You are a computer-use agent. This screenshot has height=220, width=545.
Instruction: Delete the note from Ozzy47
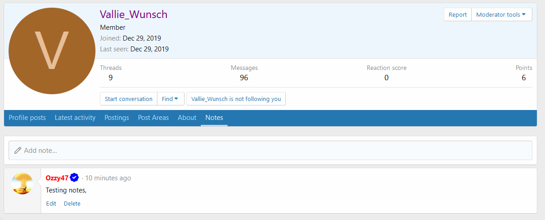(72, 204)
